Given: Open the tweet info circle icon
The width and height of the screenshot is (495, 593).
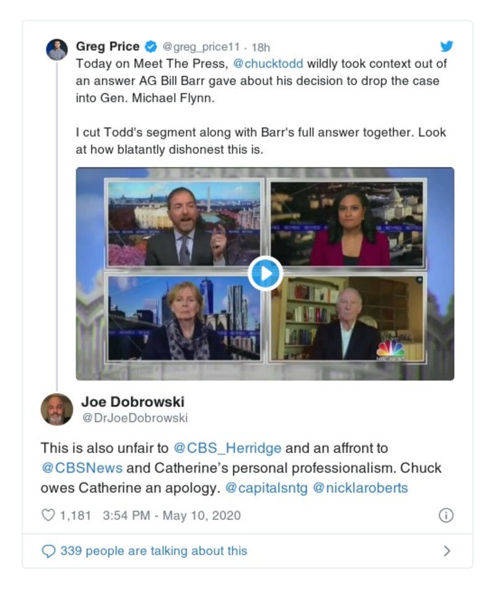Looking at the screenshot, I should tap(446, 516).
